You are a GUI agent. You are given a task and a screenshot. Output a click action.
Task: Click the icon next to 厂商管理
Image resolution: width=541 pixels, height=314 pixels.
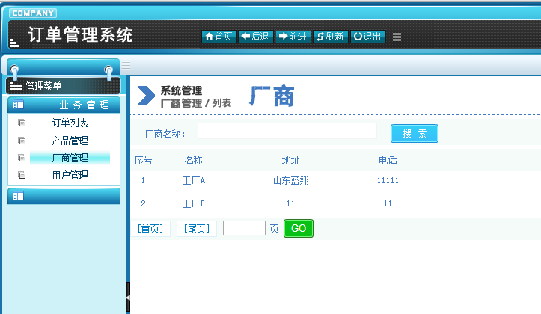tap(22, 158)
